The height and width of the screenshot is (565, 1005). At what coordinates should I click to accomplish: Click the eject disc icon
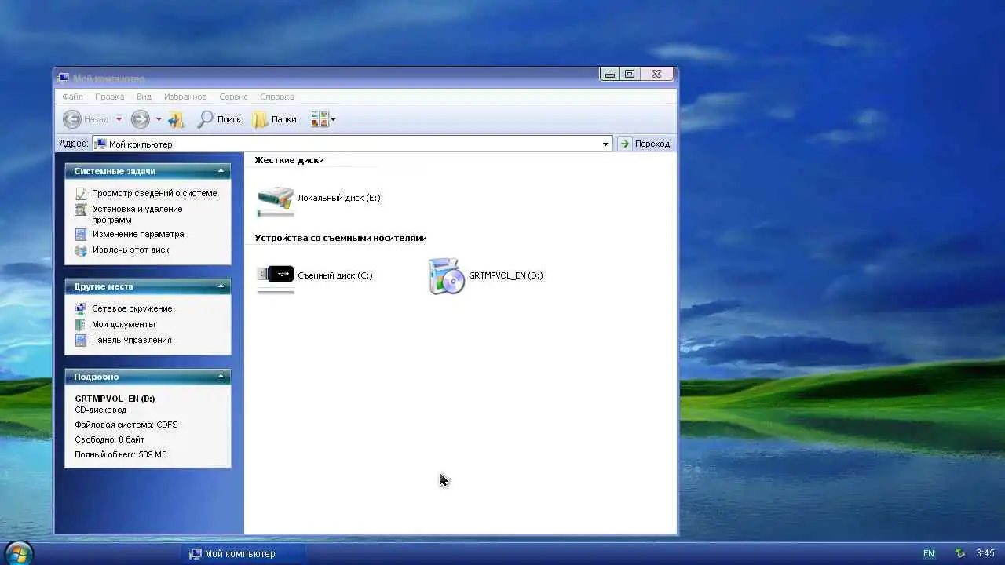(80, 250)
